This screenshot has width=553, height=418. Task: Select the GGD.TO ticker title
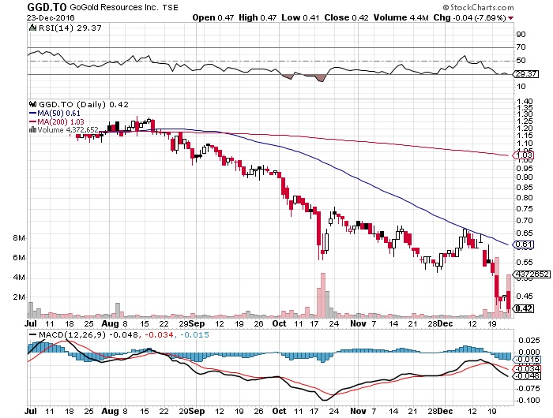47,7
